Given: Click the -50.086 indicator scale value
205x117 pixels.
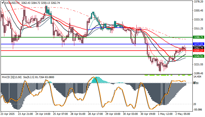Looking at the screenshot, I should click(198, 110).
